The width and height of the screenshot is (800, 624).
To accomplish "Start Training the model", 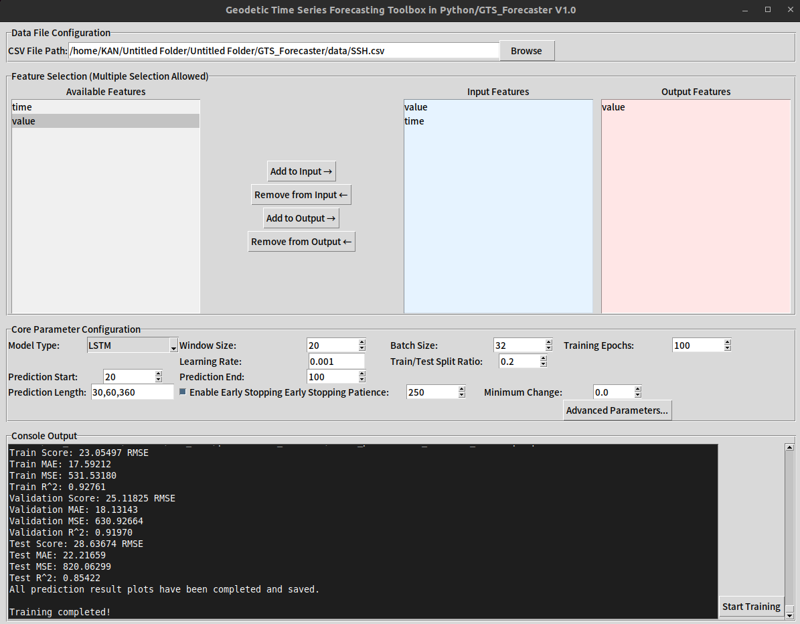I will coord(750,607).
